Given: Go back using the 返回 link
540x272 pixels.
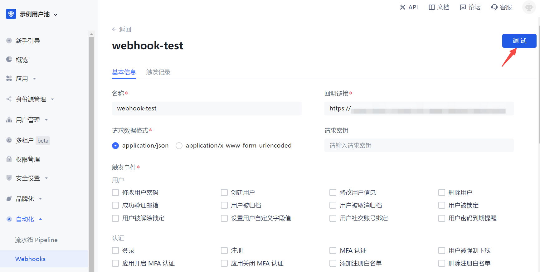Looking at the screenshot, I should pyautogui.click(x=122, y=29).
